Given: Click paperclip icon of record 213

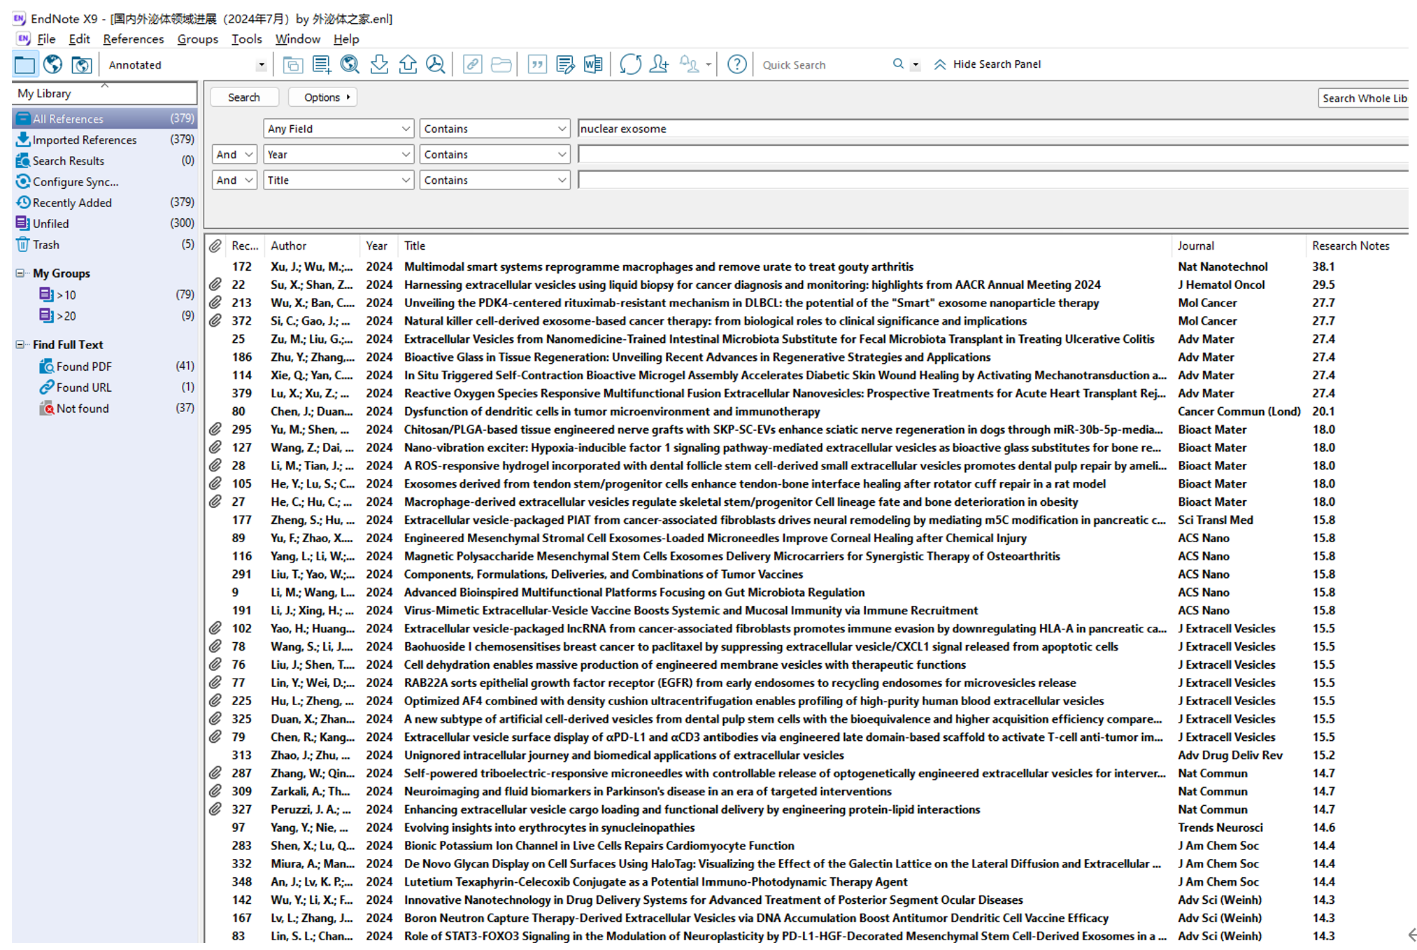Looking at the screenshot, I should [x=215, y=303].
